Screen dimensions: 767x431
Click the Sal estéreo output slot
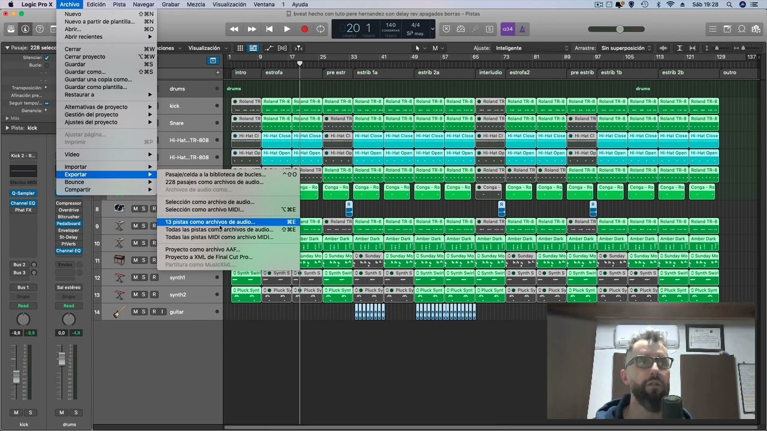pyautogui.click(x=68, y=287)
